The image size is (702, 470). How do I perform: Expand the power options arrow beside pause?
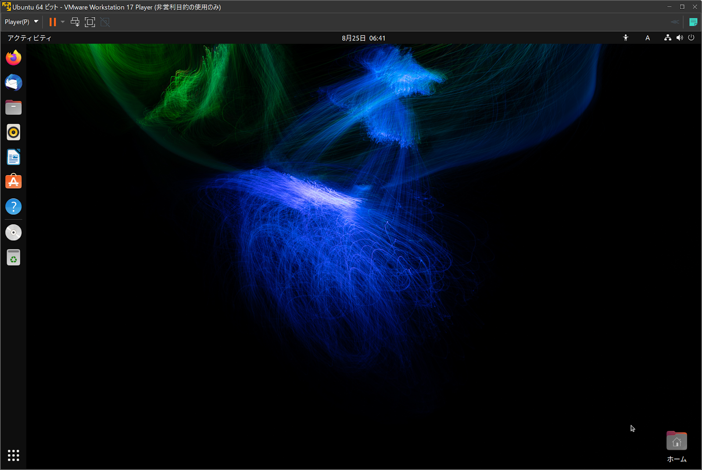63,22
